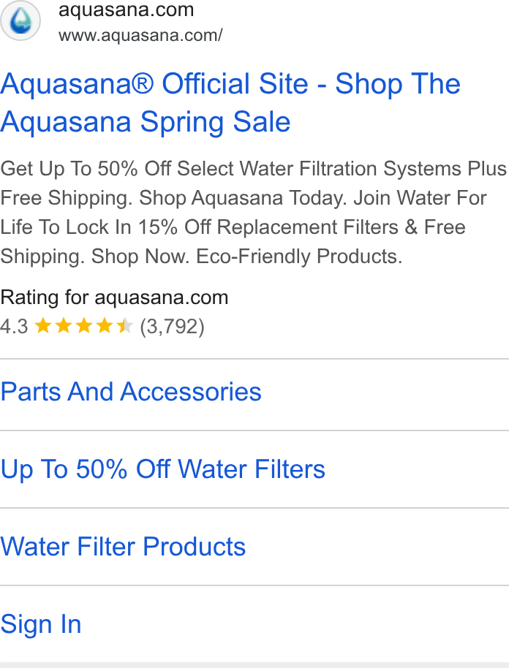Click the "Join Water For" description phrase

(421, 197)
